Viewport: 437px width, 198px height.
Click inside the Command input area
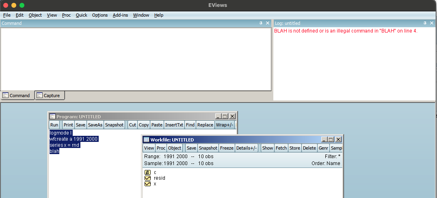(x=136, y=59)
